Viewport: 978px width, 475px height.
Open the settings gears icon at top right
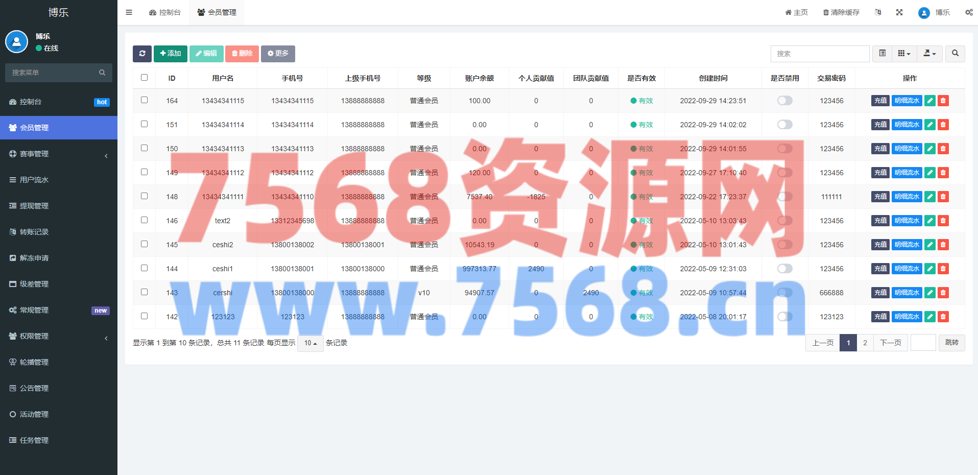click(x=969, y=12)
